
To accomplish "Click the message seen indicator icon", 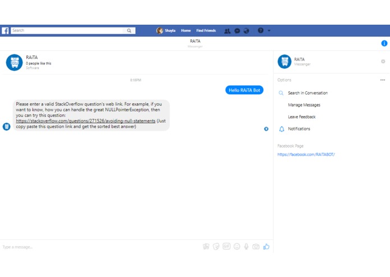I will coord(266,129).
